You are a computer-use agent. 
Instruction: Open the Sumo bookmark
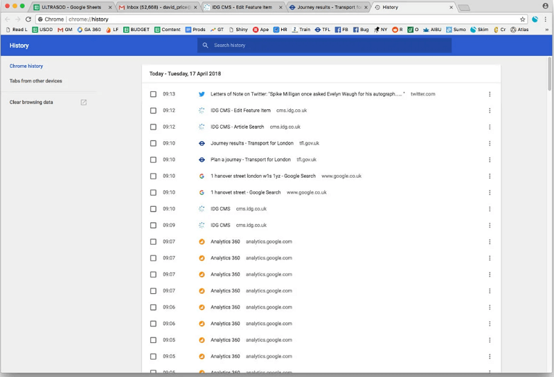(456, 30)
